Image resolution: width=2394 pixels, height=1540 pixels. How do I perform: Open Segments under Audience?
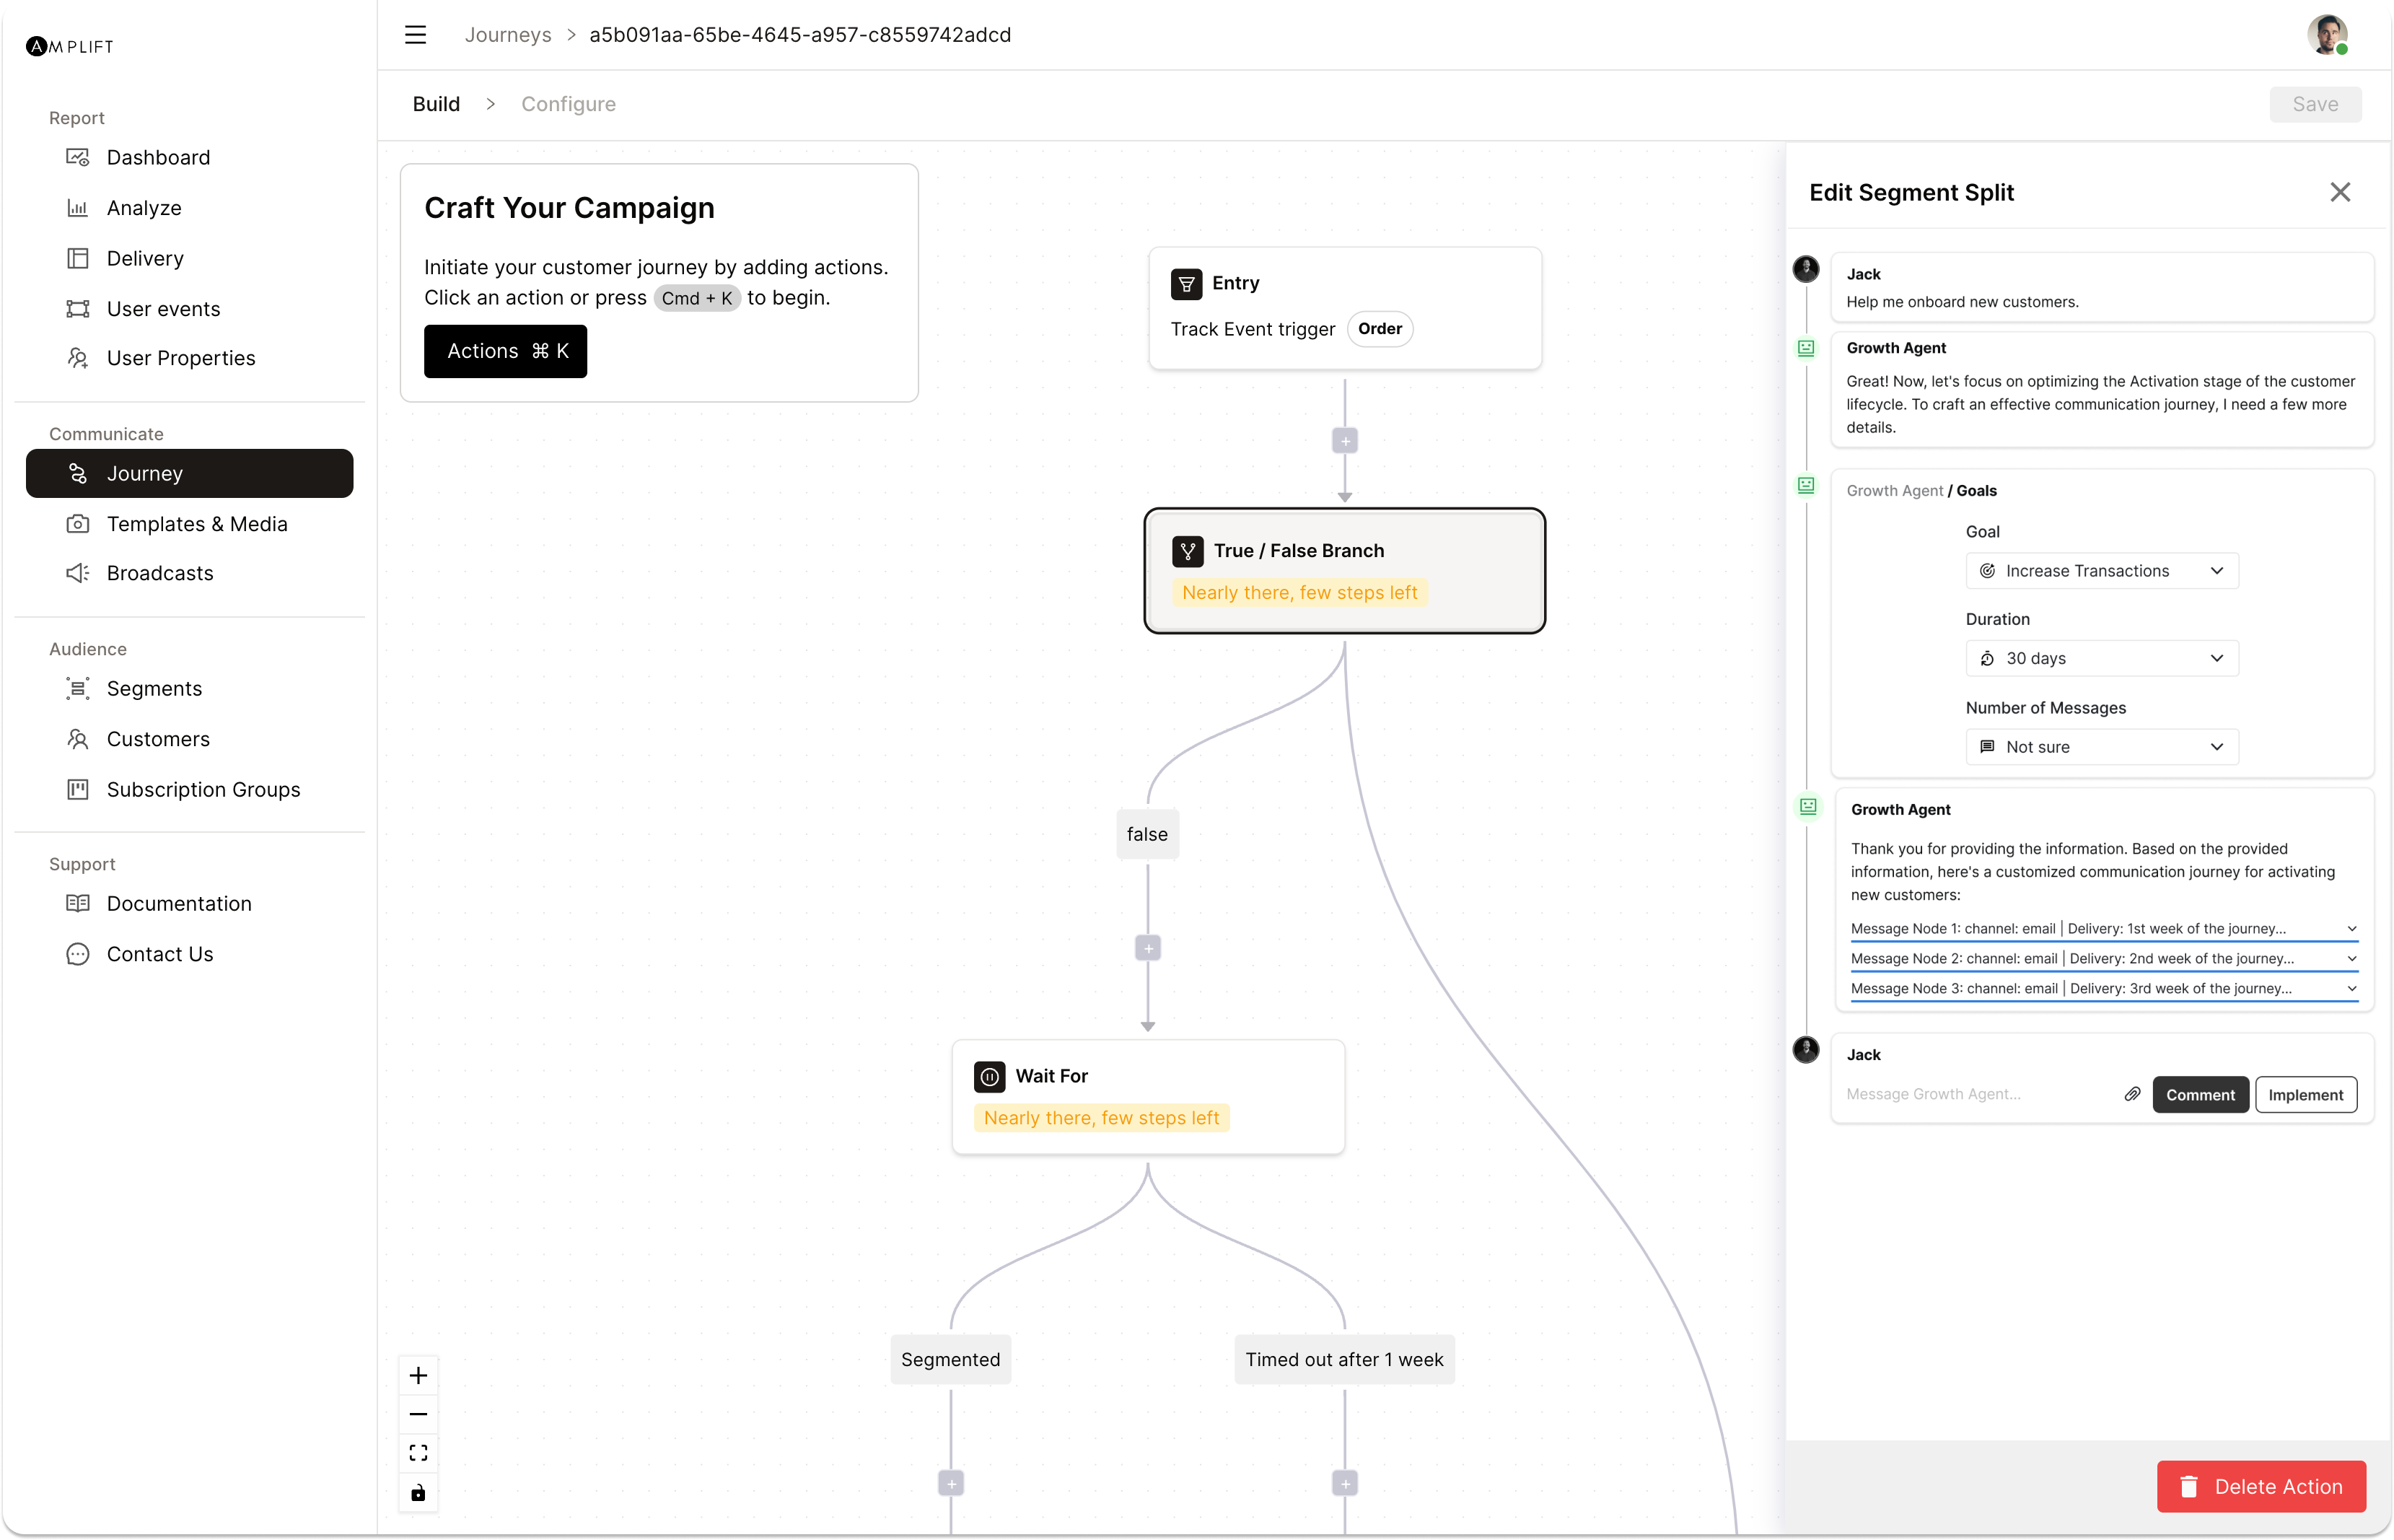point(155,688)
